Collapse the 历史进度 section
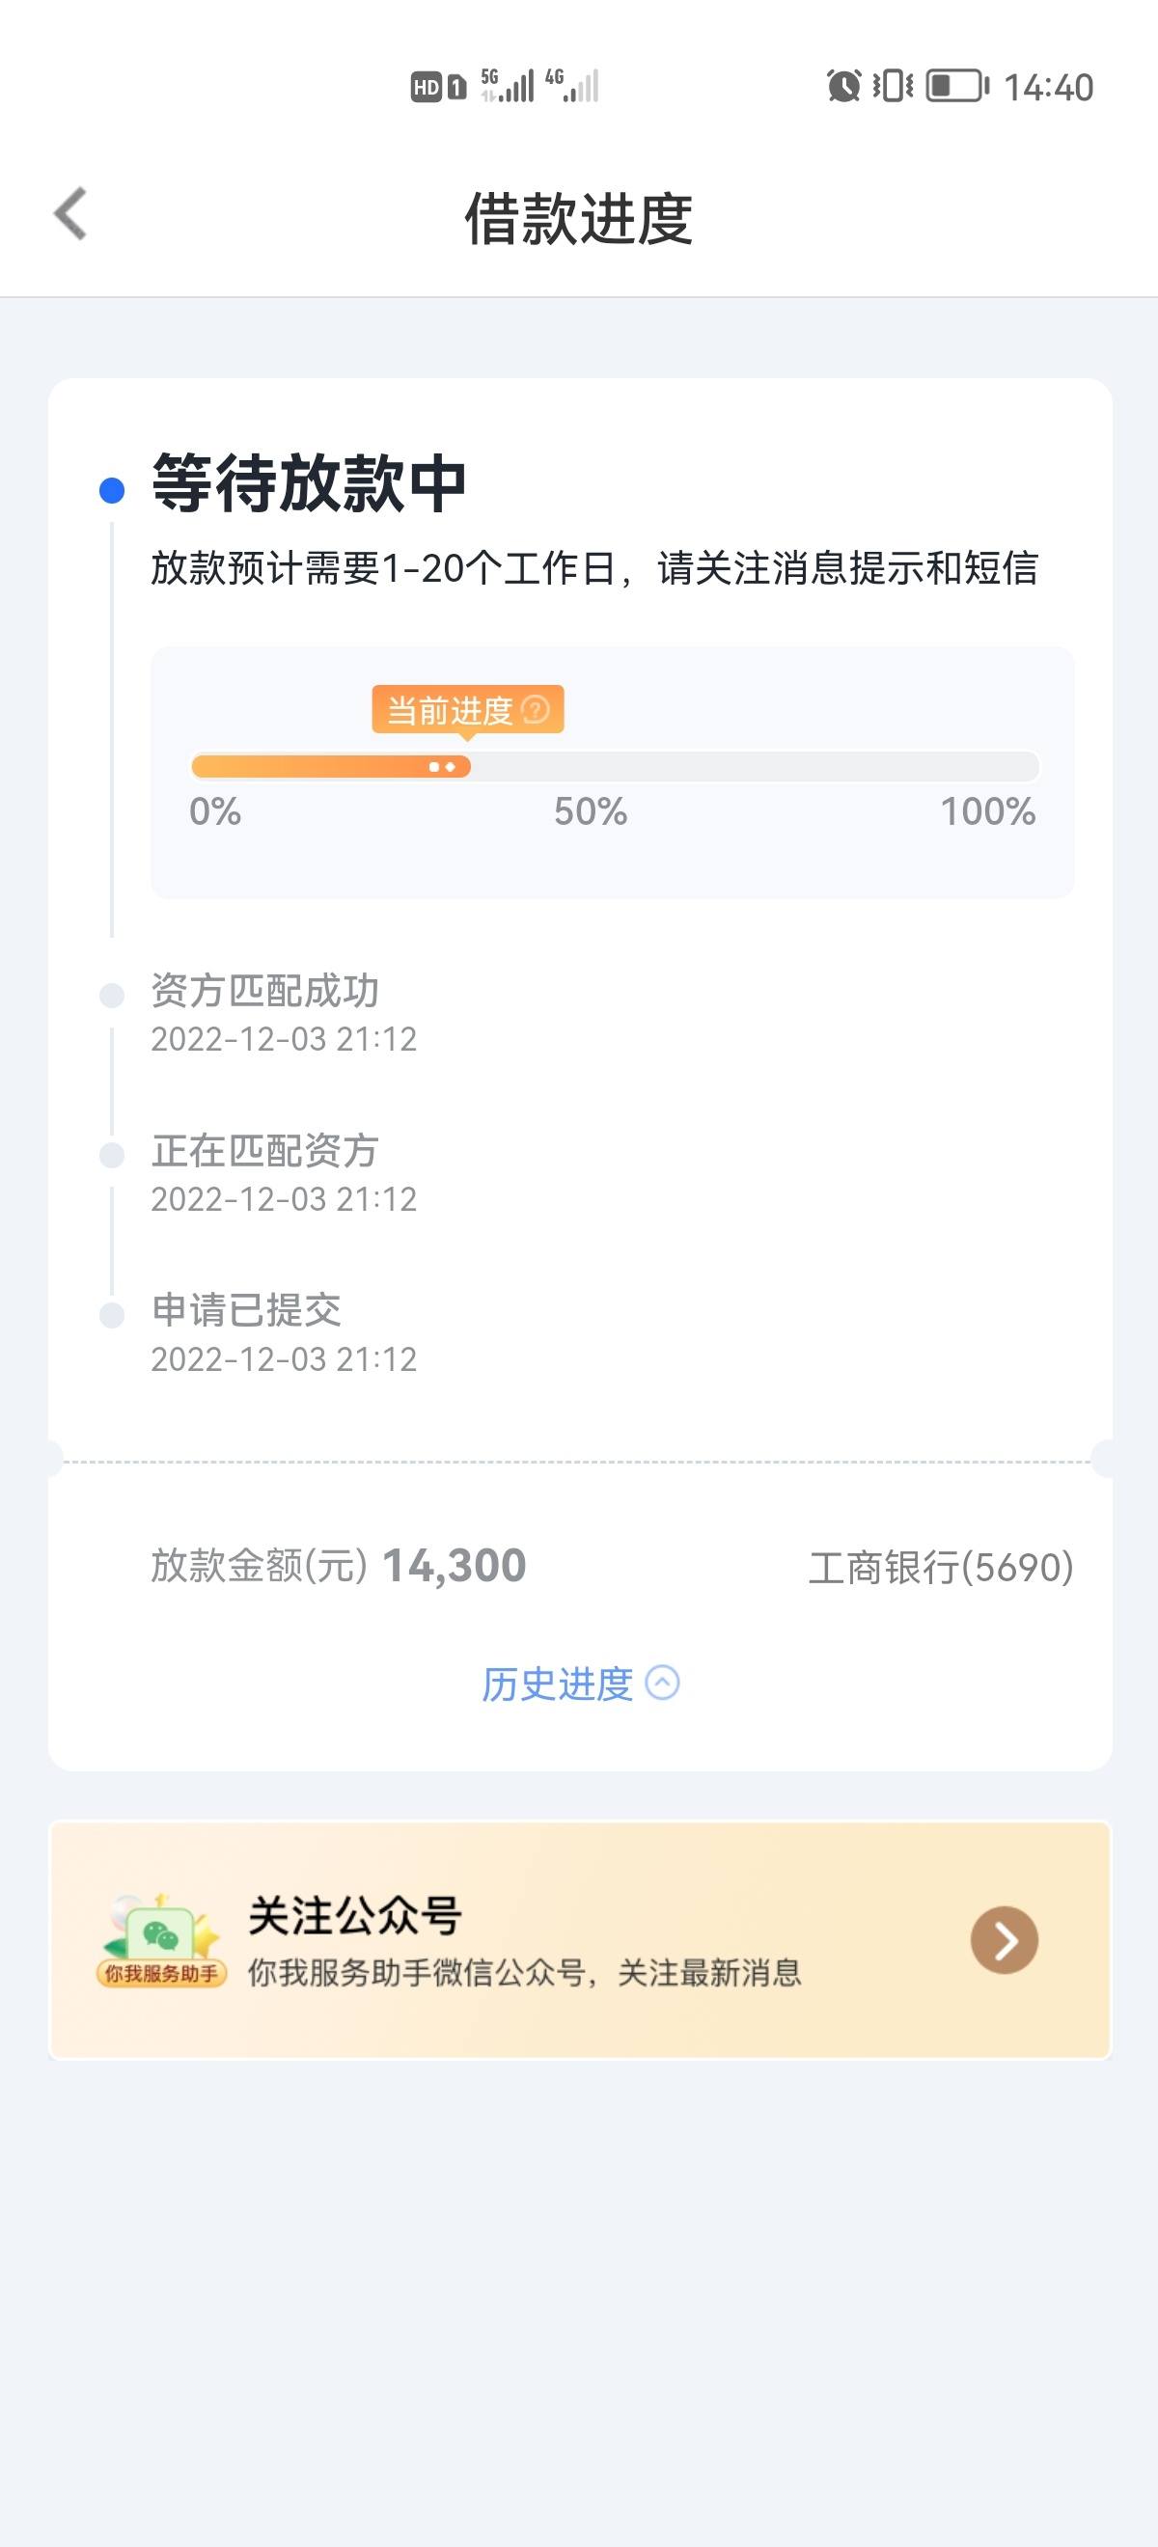The image size is (1158, 2547). (581, 1683)
